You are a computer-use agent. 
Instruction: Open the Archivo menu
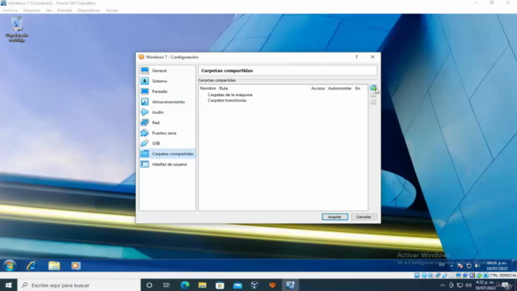click(x=11, y=11)
